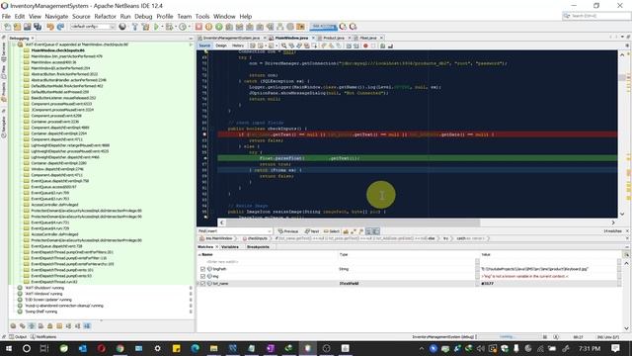This screenshot has height=356, width=632.
Task: Click the highlighted last icon in Debugging bottom toolbar
Action: pos(87,325)
